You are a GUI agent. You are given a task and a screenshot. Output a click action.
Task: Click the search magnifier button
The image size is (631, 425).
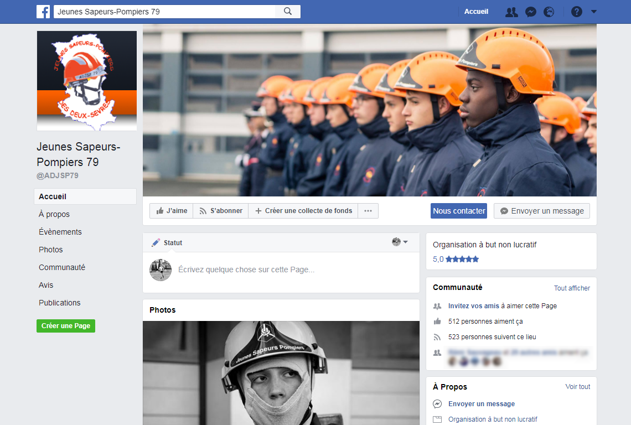click(x=288, y=12)
